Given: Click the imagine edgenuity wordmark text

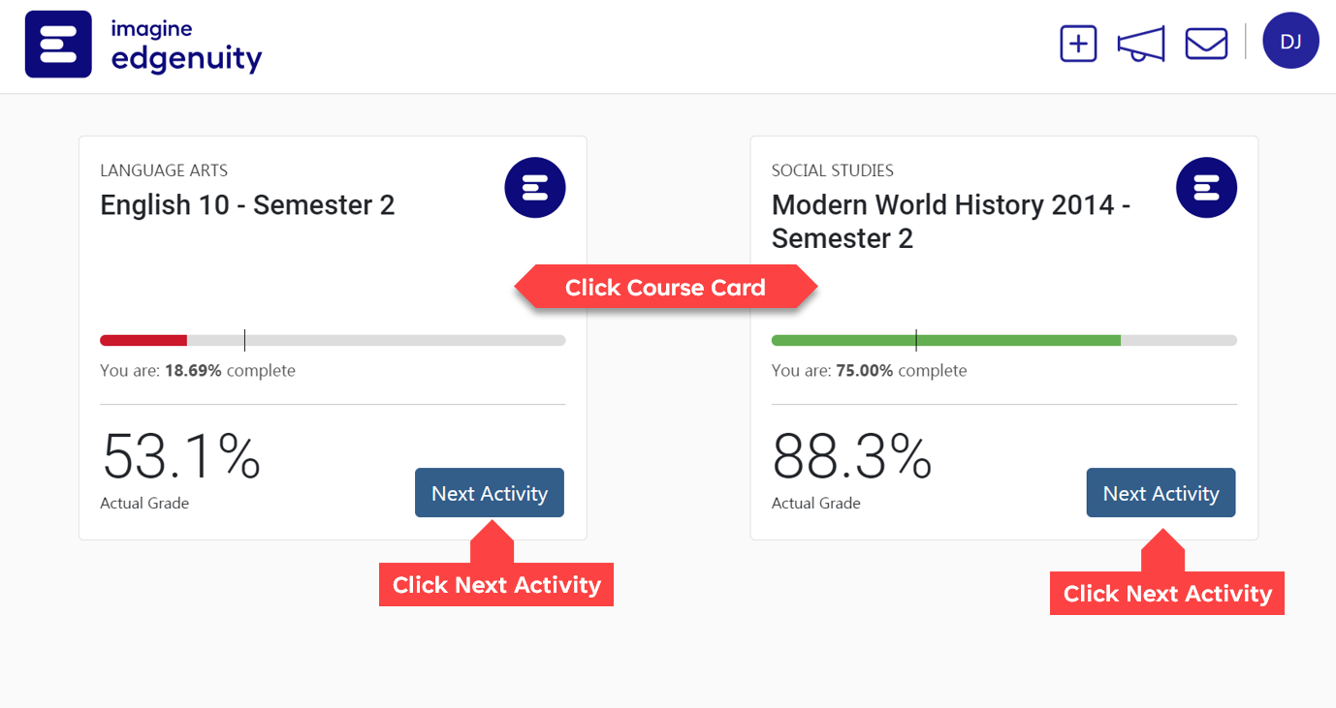Looking at the screenshot, I should 186,46.
